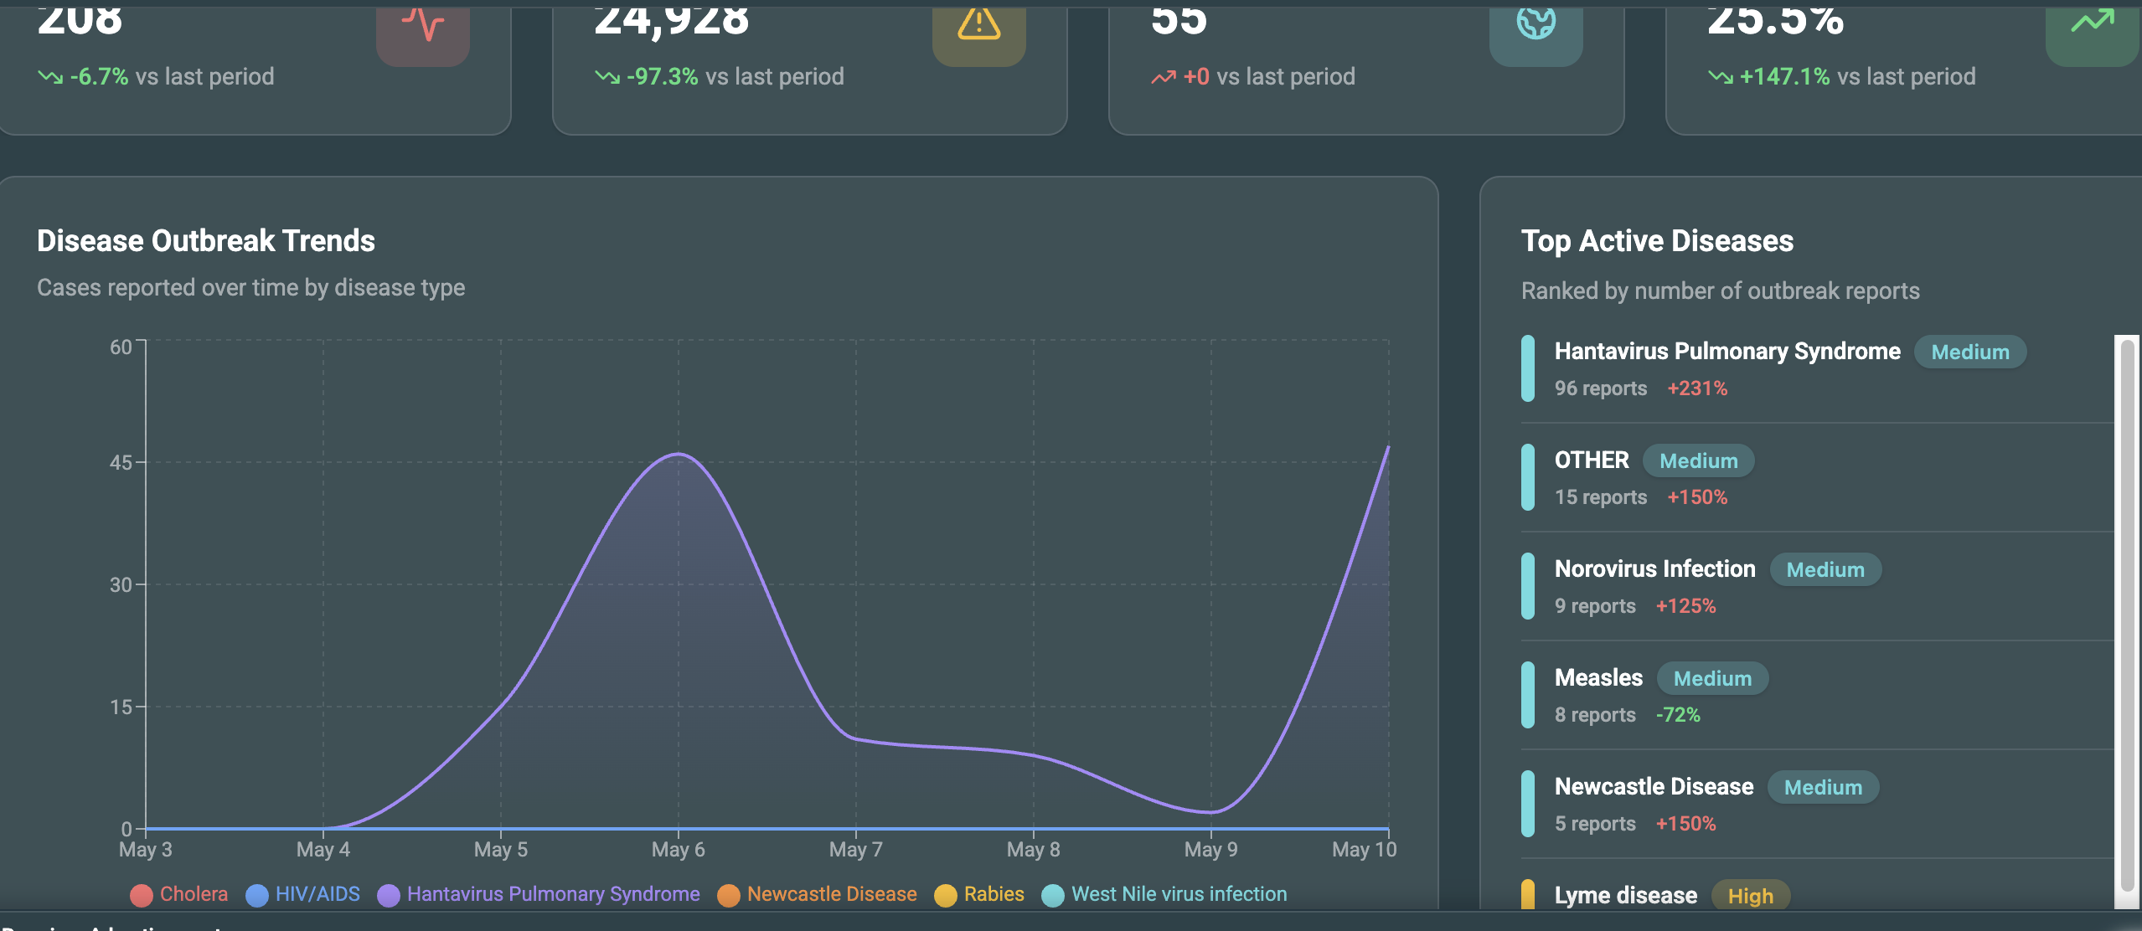Click the downward trend arrow beside -97.3%
Viewport: 2142px width, 931px height.
(607, 77)
